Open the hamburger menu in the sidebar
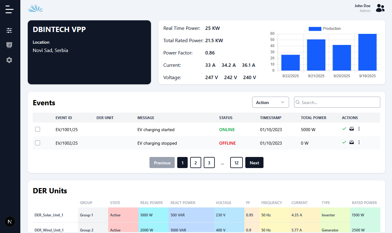 (10, 9)
